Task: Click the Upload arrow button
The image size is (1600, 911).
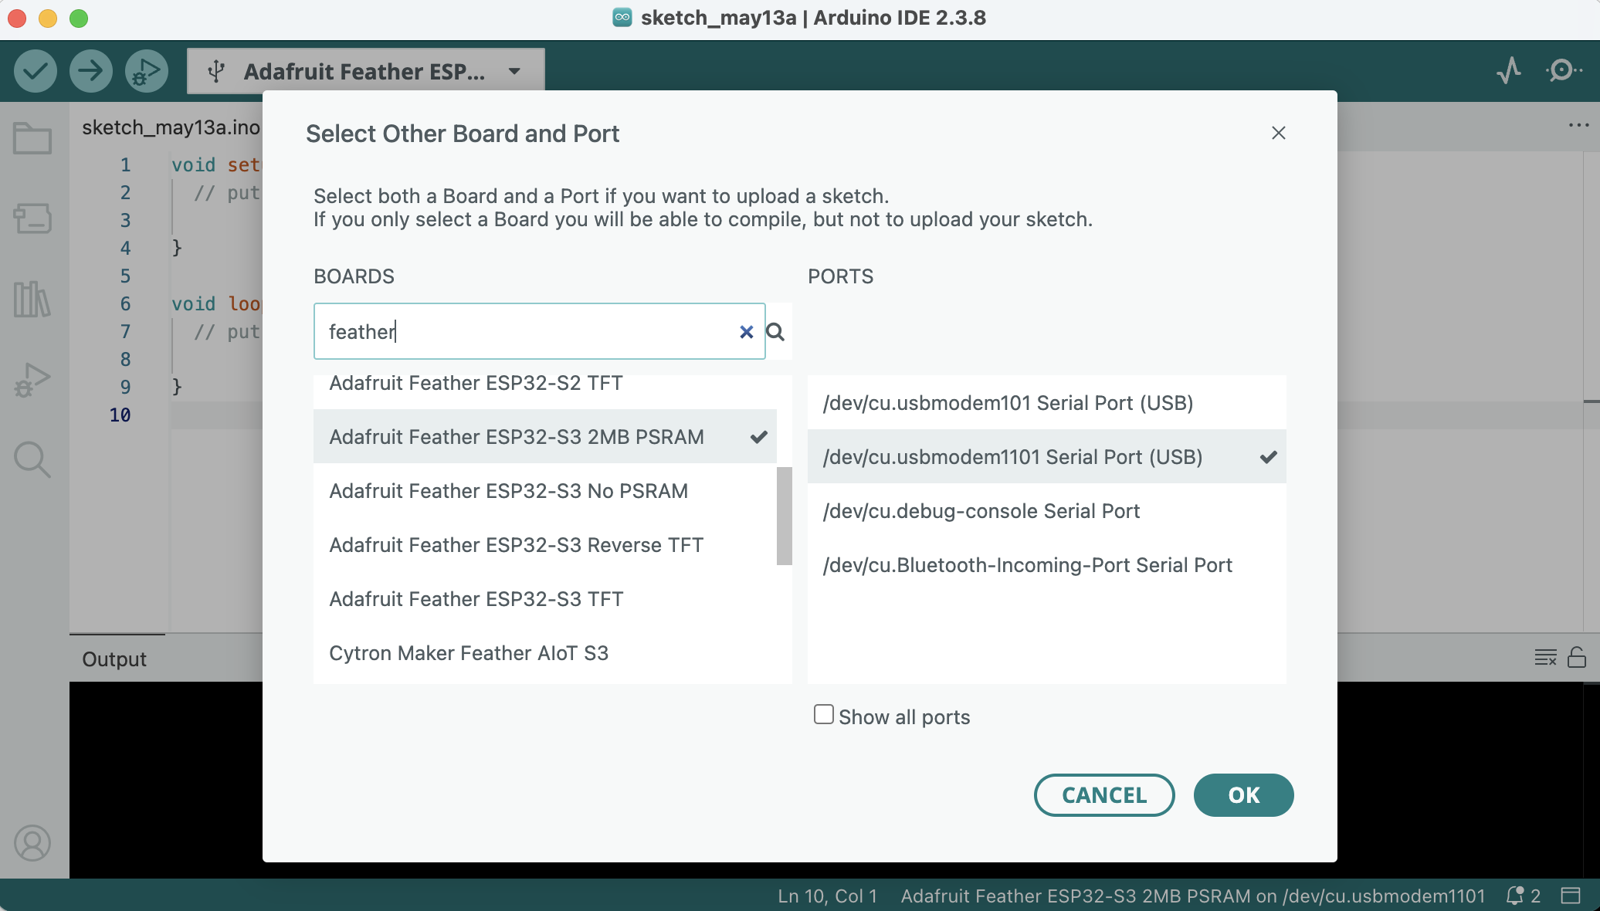Action: click(91, 71)
